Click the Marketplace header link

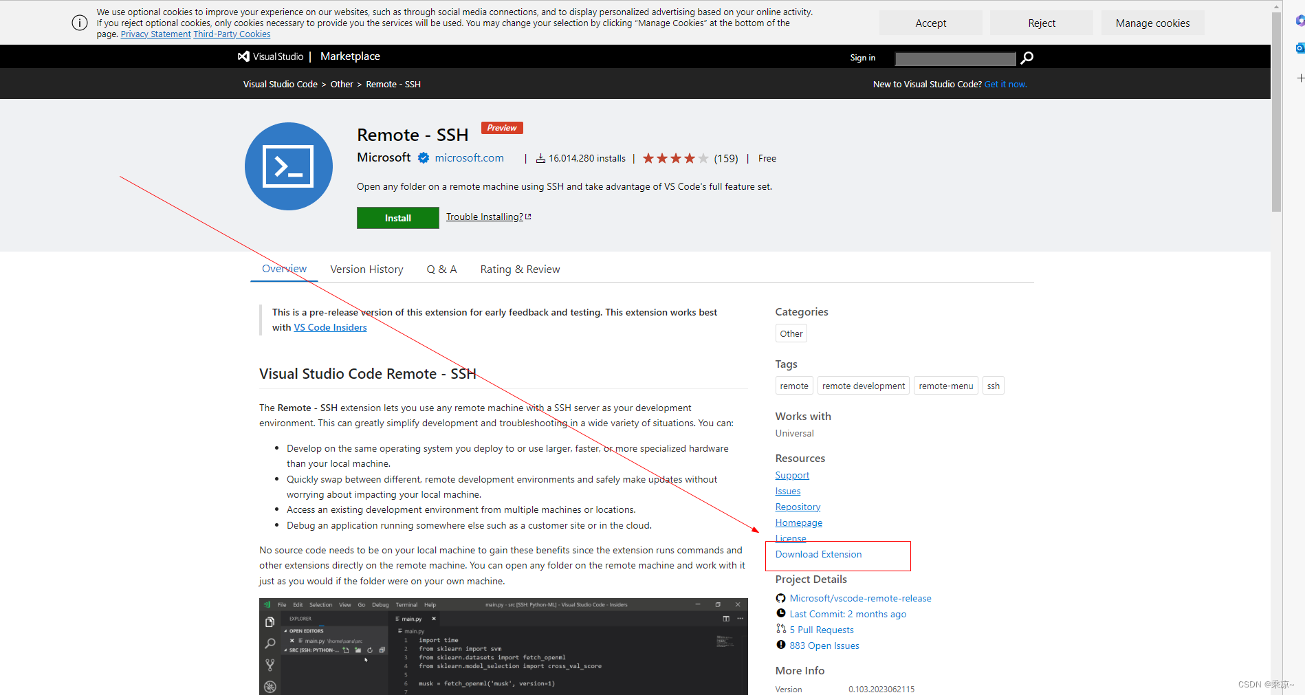[x=350, y=56]
